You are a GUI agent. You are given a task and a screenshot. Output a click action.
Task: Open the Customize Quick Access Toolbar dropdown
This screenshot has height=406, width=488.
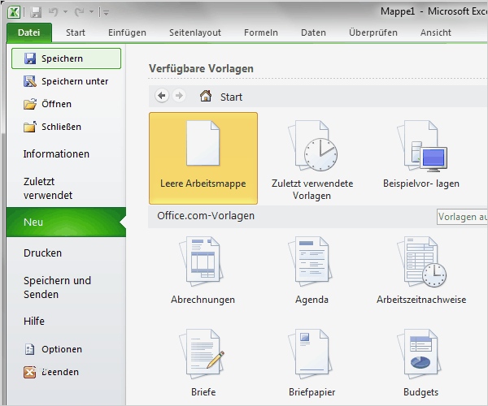pos(106,13)
